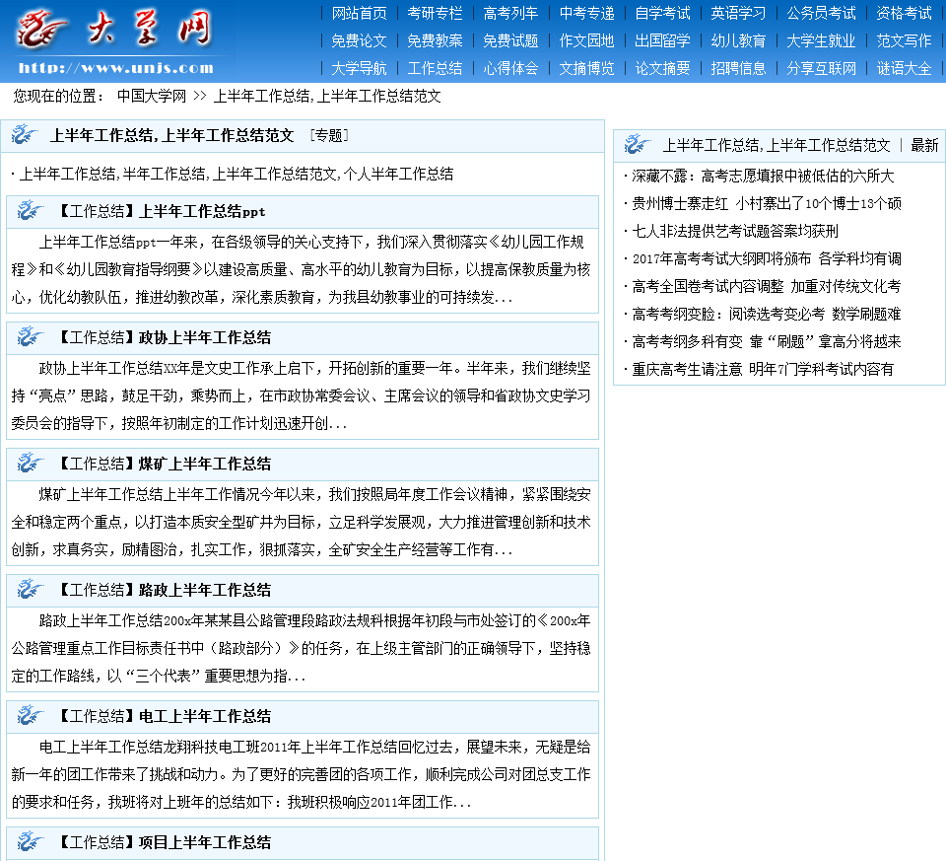The image size is (946, 861).
Task: Open 工作总结 in navigation bar
Action: pos(435,68)
